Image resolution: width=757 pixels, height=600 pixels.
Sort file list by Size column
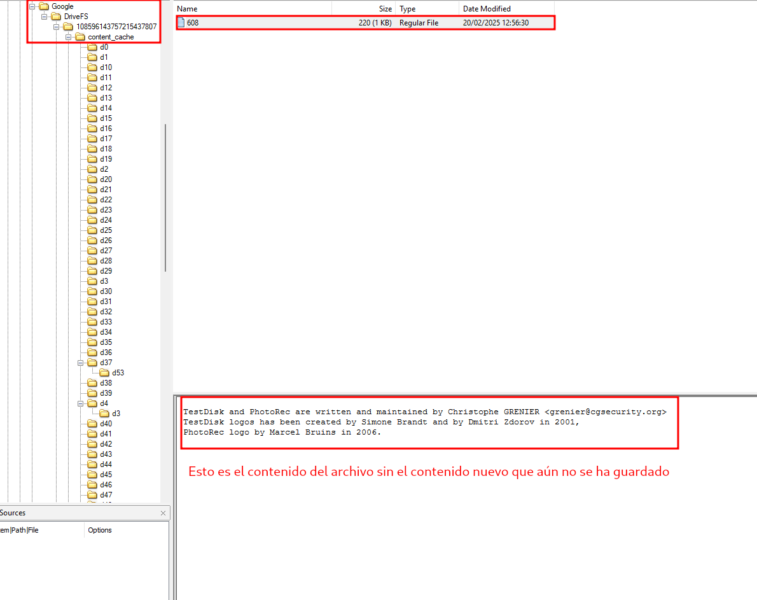point(363,9)
